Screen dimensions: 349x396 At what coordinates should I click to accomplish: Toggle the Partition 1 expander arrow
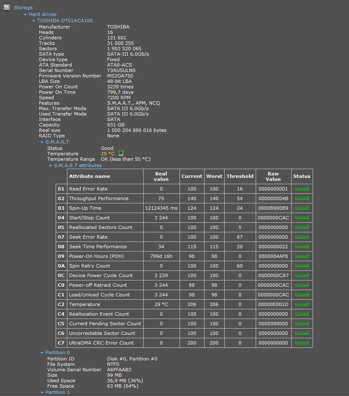(x=42, y=393)
